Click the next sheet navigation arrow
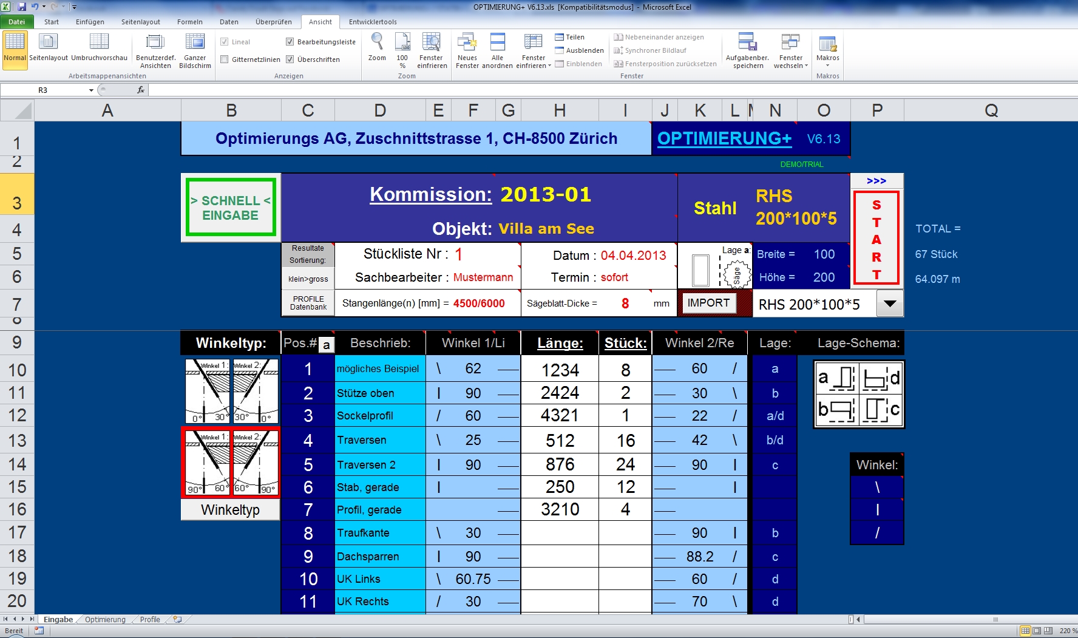This screenshot has width=1078, height=638. click(x=22, y=619)
